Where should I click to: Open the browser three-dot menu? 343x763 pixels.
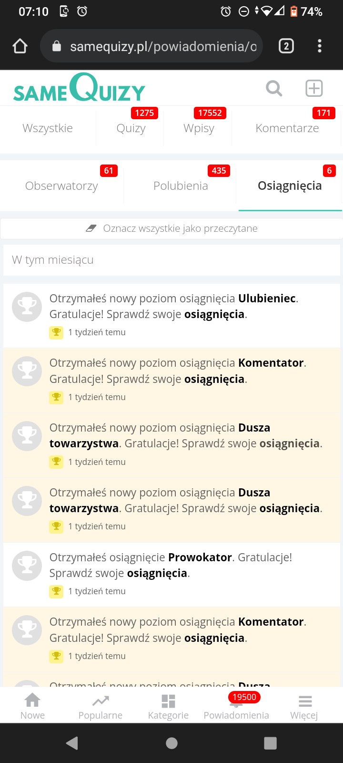[x=320, y=46]
